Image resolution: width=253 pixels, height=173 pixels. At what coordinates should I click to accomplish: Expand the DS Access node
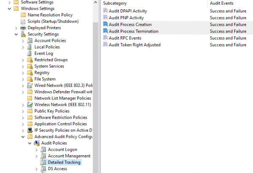pos(37,169)
